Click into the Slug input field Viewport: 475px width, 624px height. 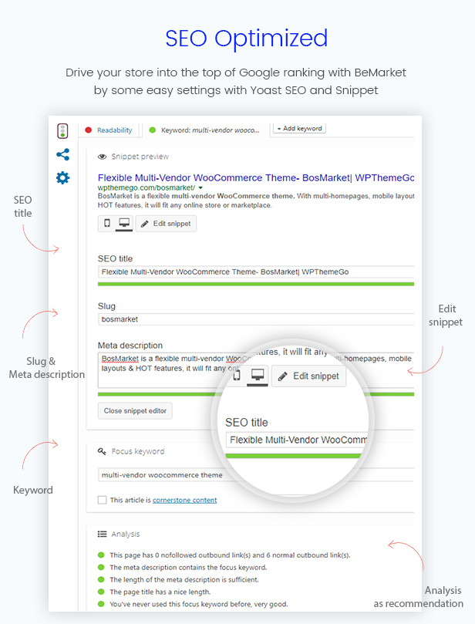point(254,319)
